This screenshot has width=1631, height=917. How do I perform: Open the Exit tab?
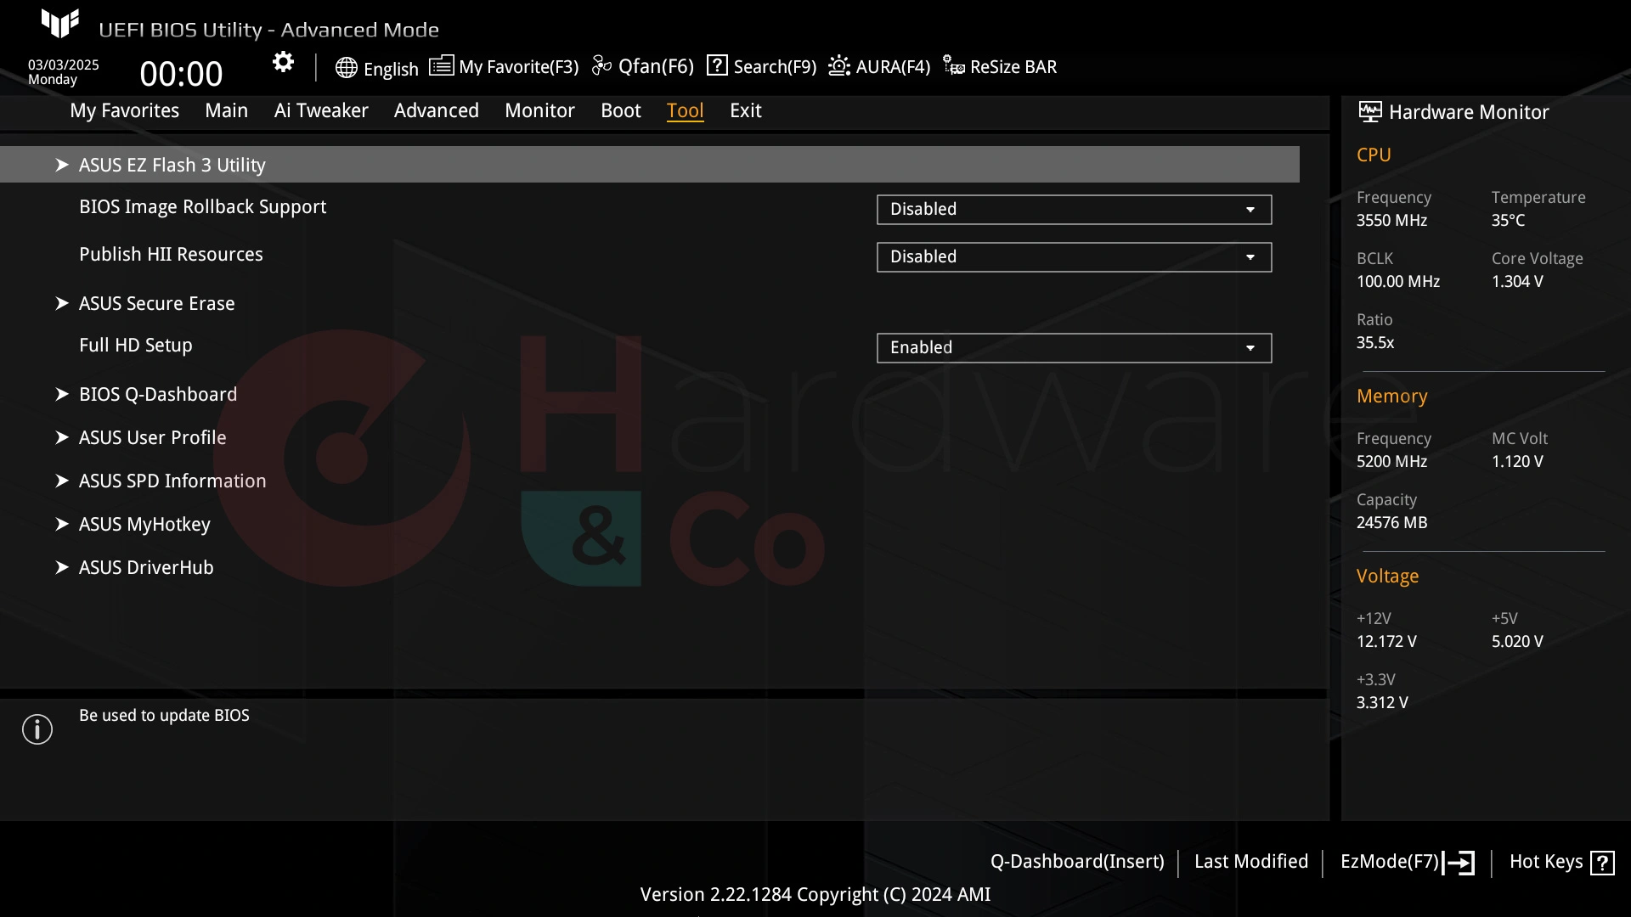click(x=745, y=110)
